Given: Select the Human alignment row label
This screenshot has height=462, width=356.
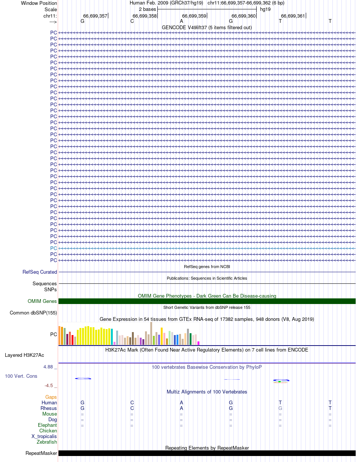Looking at the screenshot, I should point(49,403).
